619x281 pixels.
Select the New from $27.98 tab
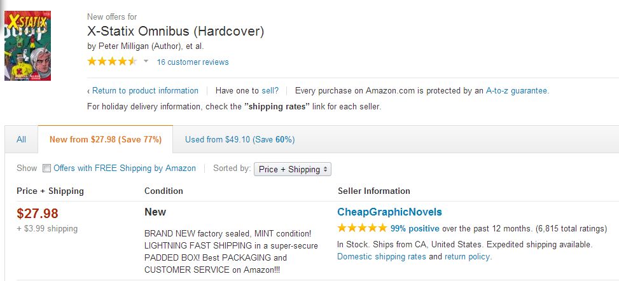pyautogui.click(x=106, y=140)
